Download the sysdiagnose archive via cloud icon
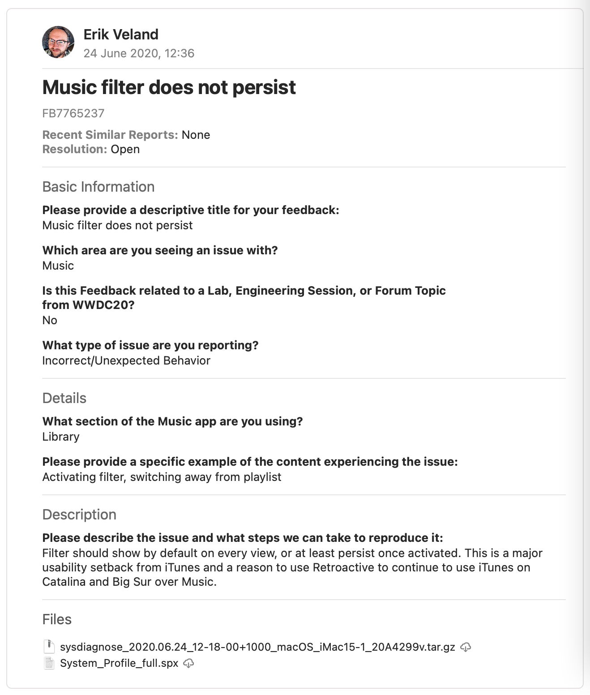The height and width of the screenshot is (695, 590). pyautogui.click(x=466, y=647)
